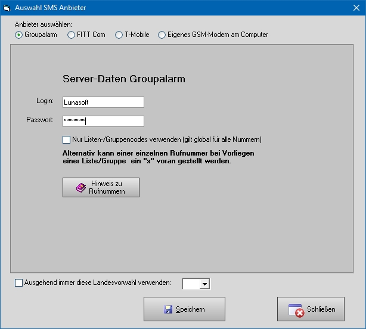366x329 pixels.
Task: Click the Server-Daten Groupalarm heading
Action: (124, 79)
